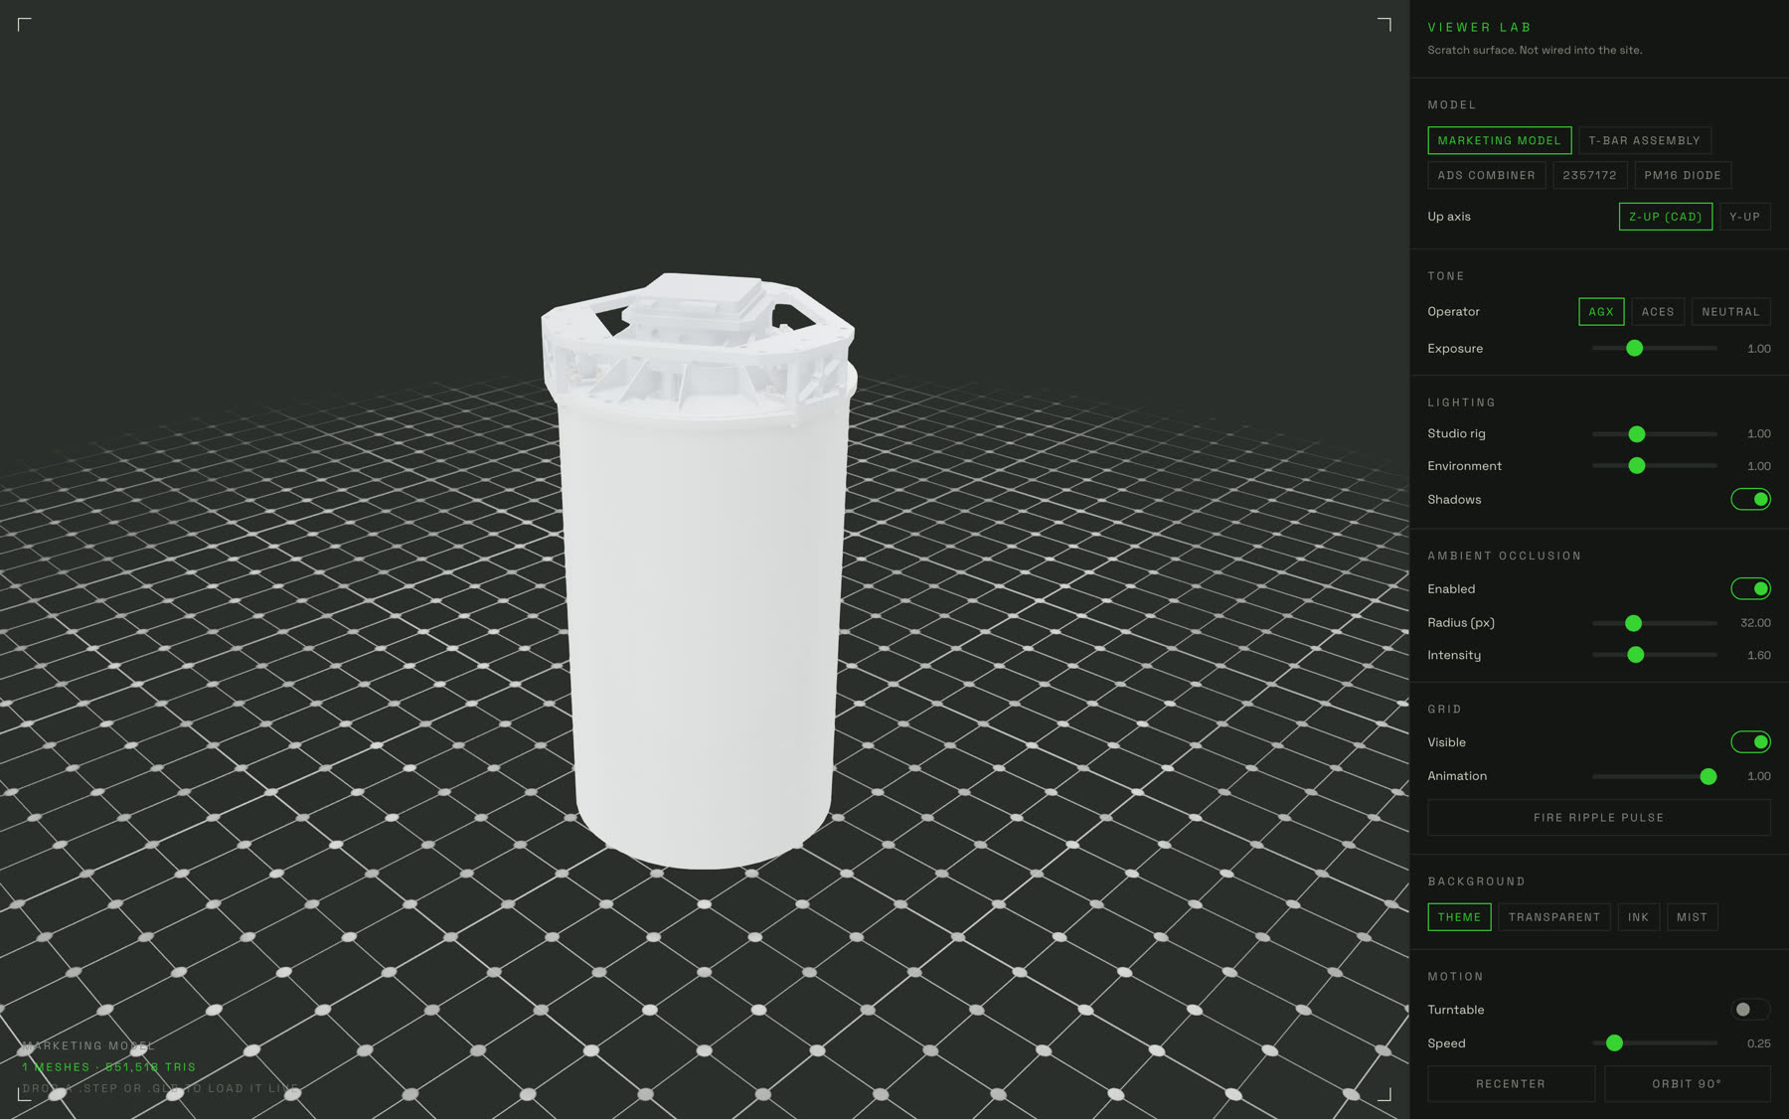Select the Marketing Model button
Viewport: 1789px width, 1119px height.
[x=1499, y=140]
